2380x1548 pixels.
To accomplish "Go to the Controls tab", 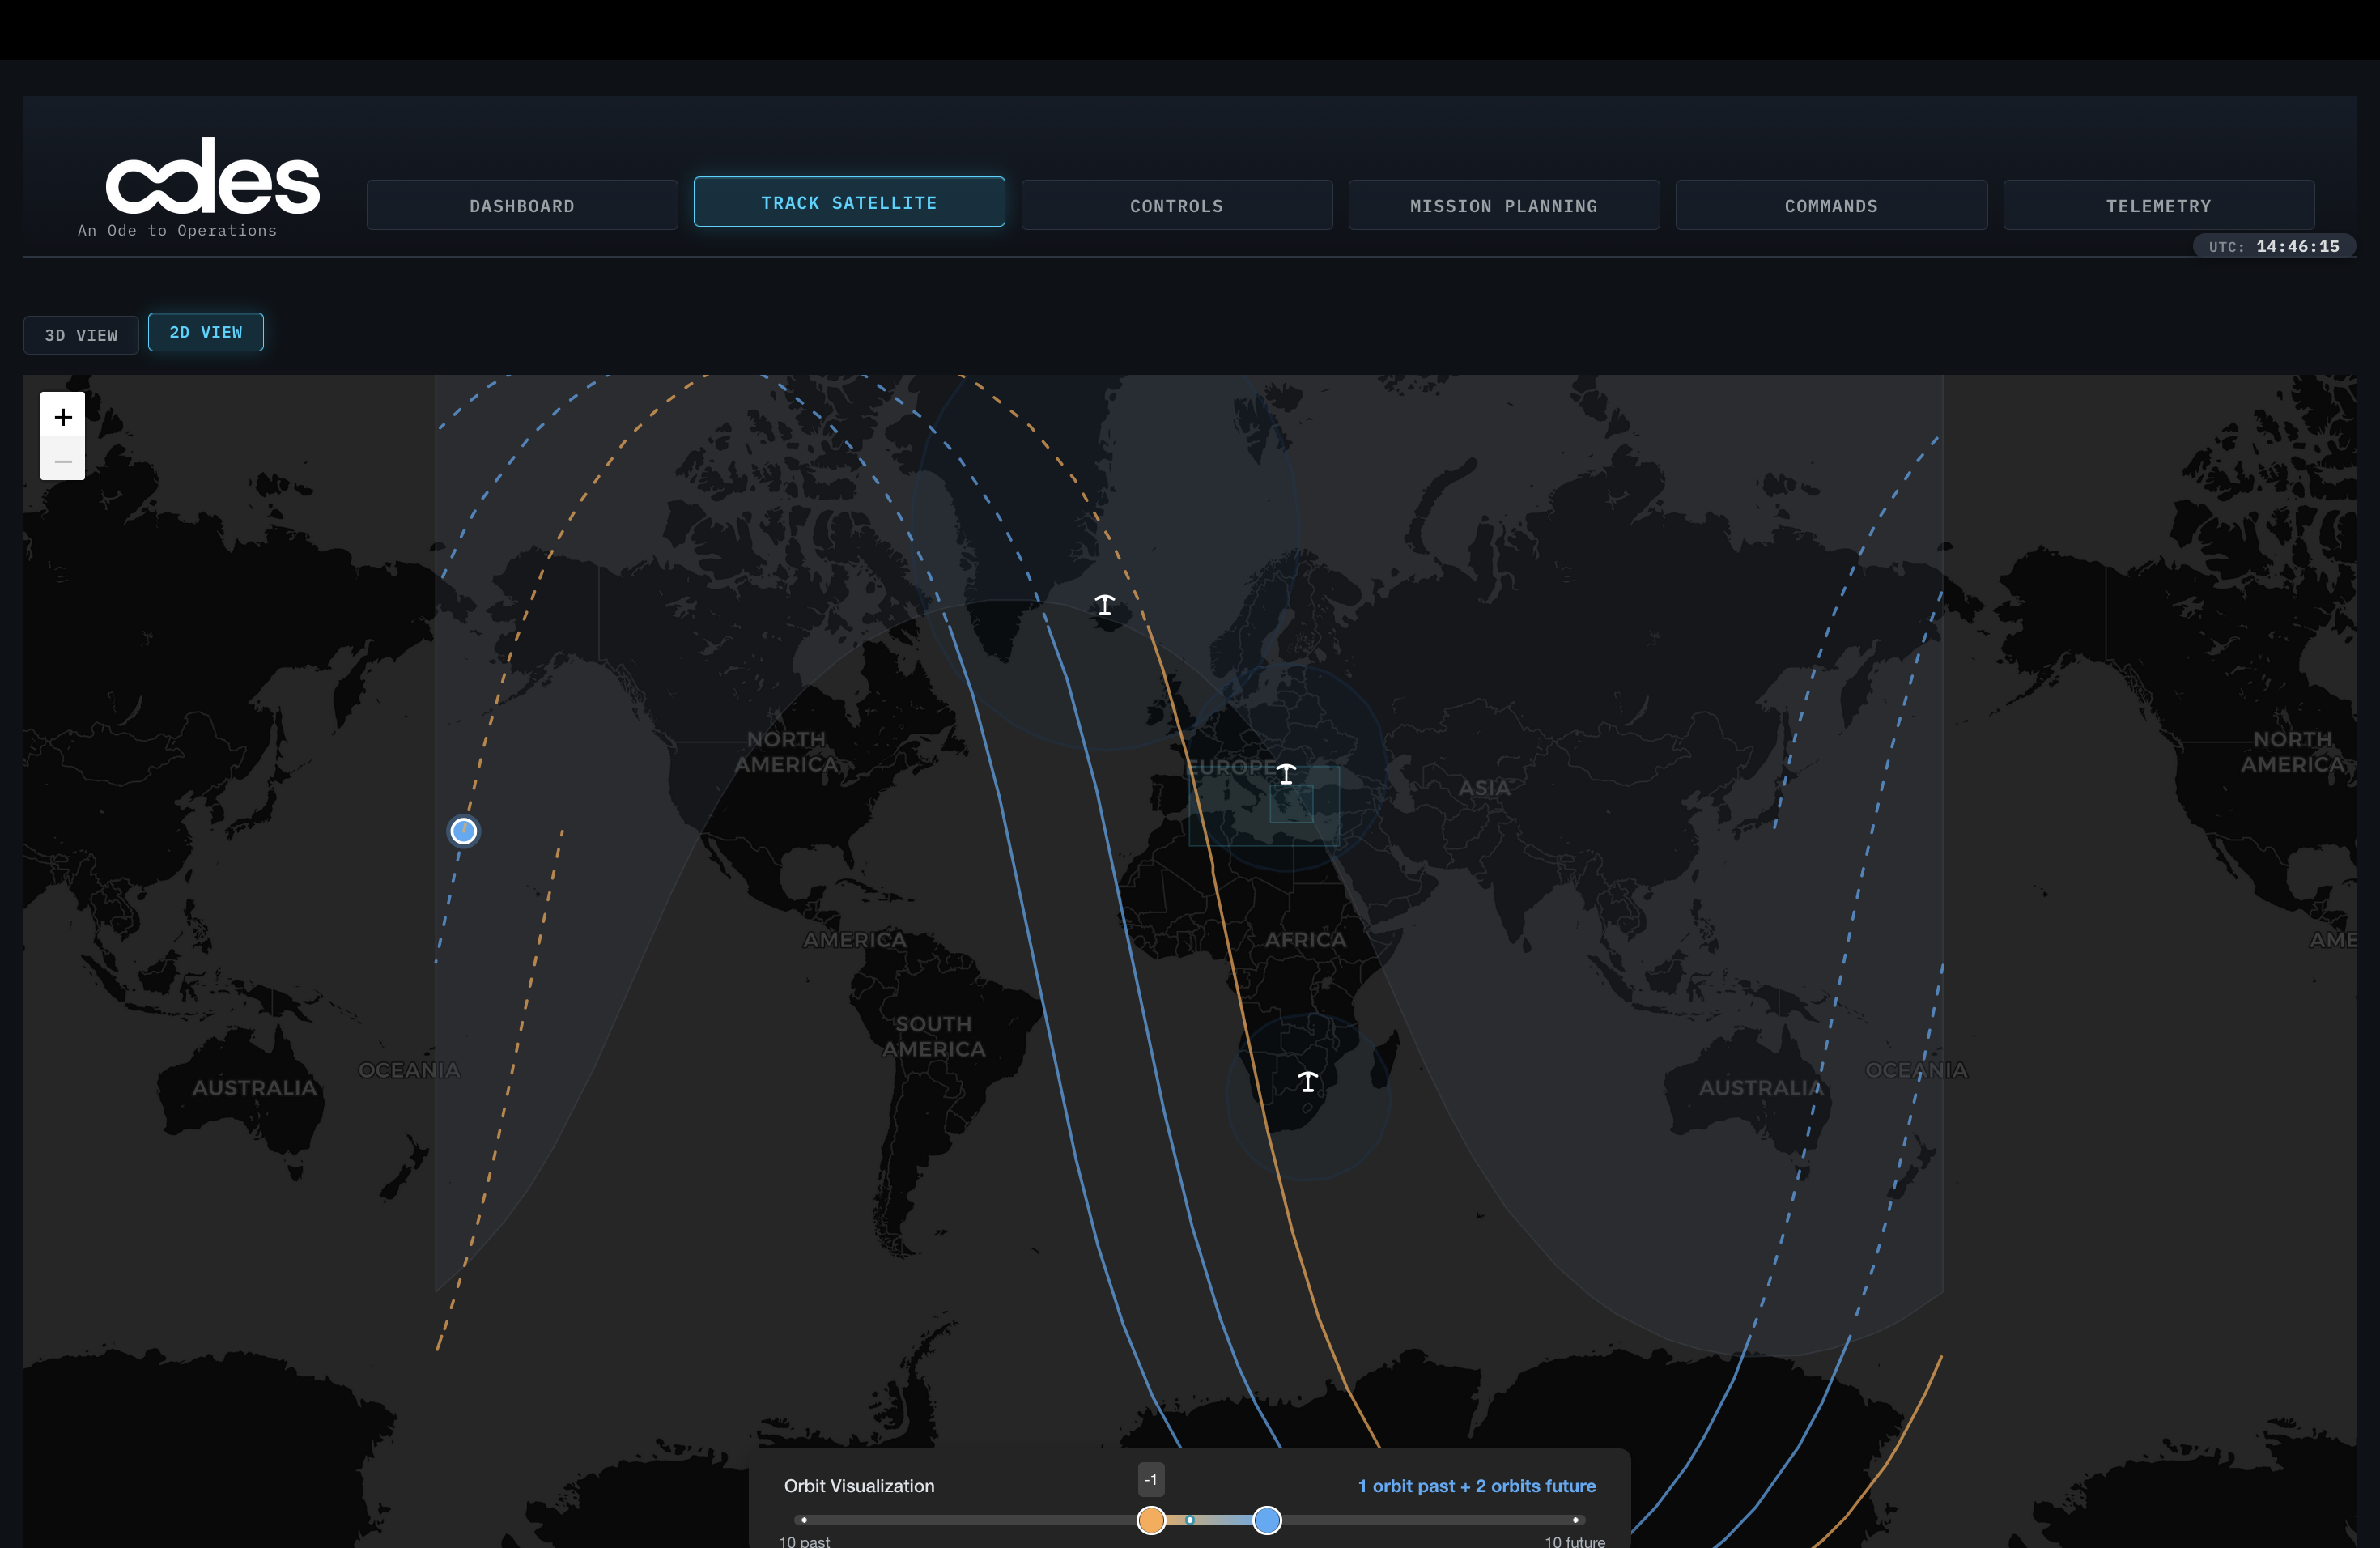I will [x=1176, y=206].
